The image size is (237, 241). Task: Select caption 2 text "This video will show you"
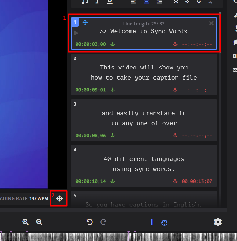click(x=144, y=68)
